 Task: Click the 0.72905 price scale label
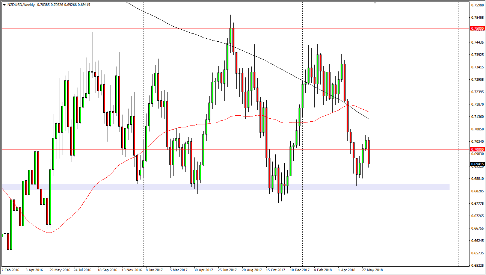click(x=477, y=80)
